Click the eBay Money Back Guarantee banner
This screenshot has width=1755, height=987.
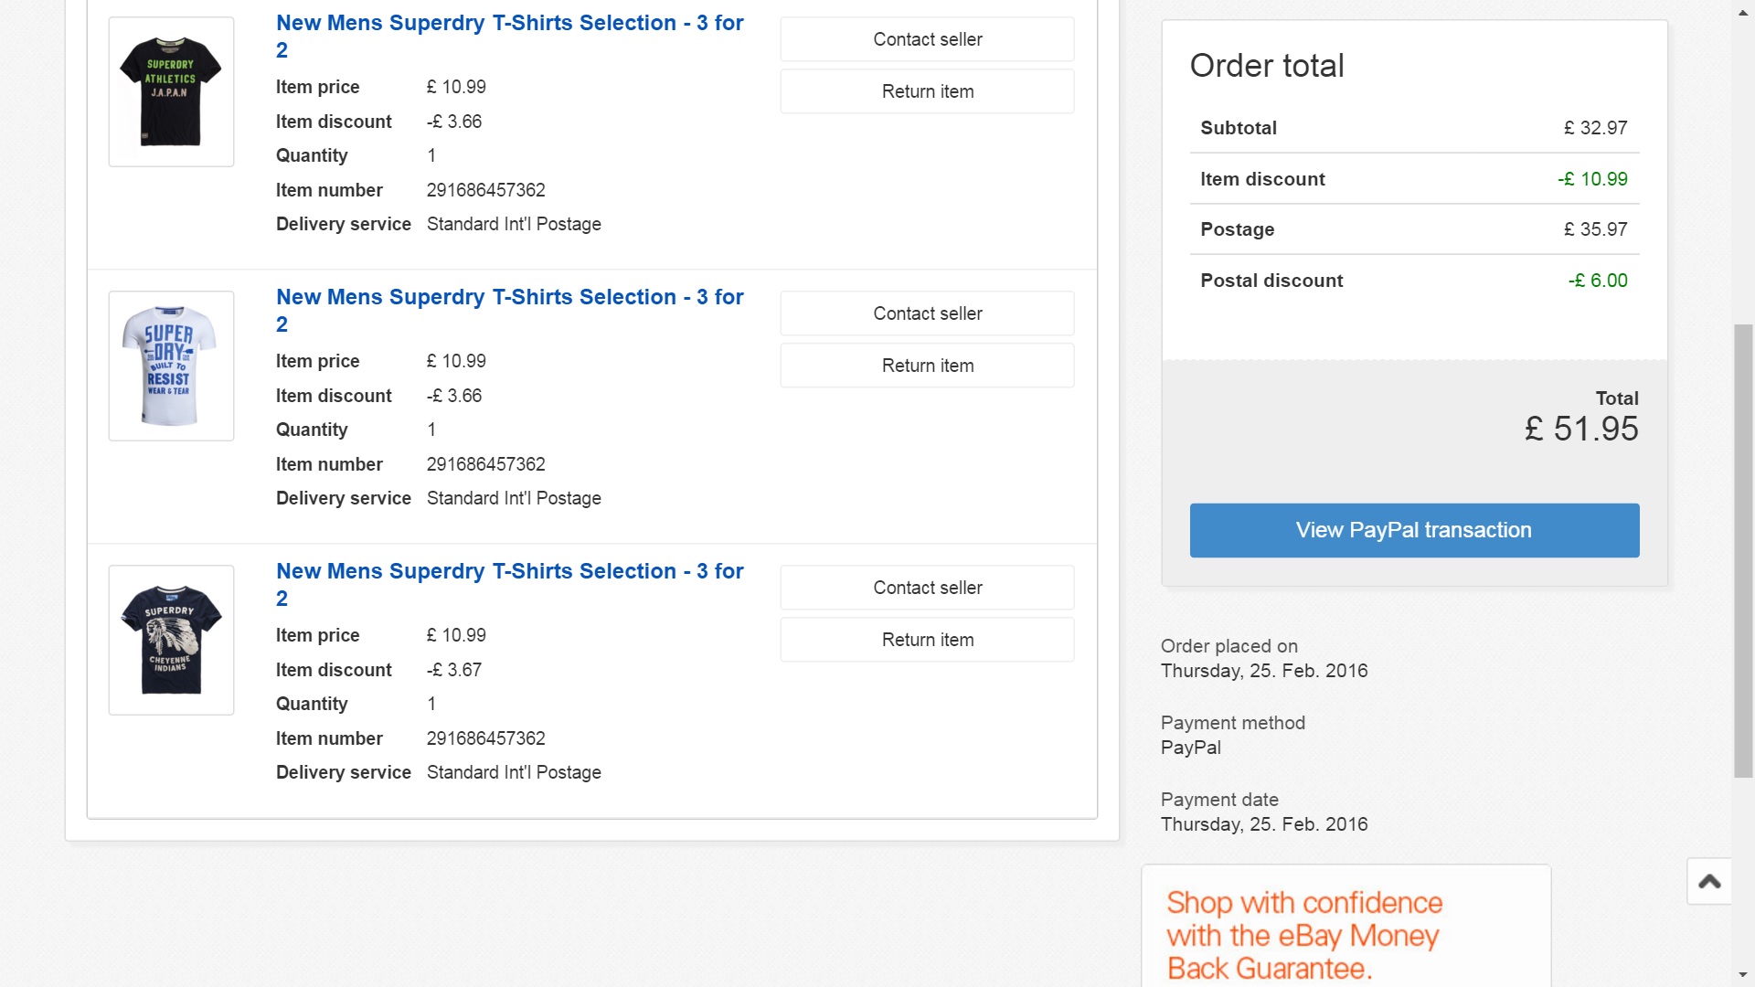[x=1345, y=926]
